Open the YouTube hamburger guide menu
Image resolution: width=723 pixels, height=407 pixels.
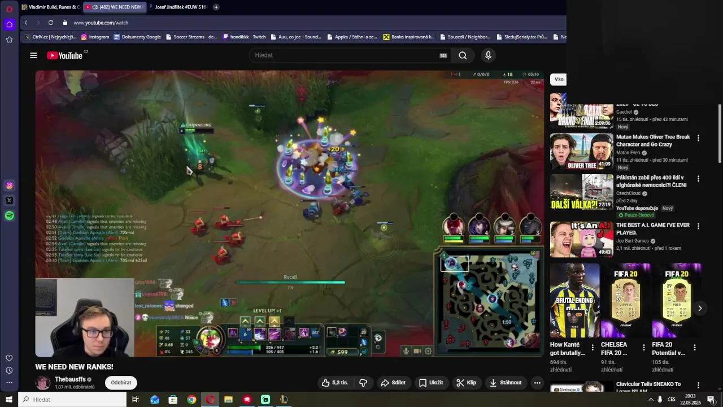[x=33, y=55]
